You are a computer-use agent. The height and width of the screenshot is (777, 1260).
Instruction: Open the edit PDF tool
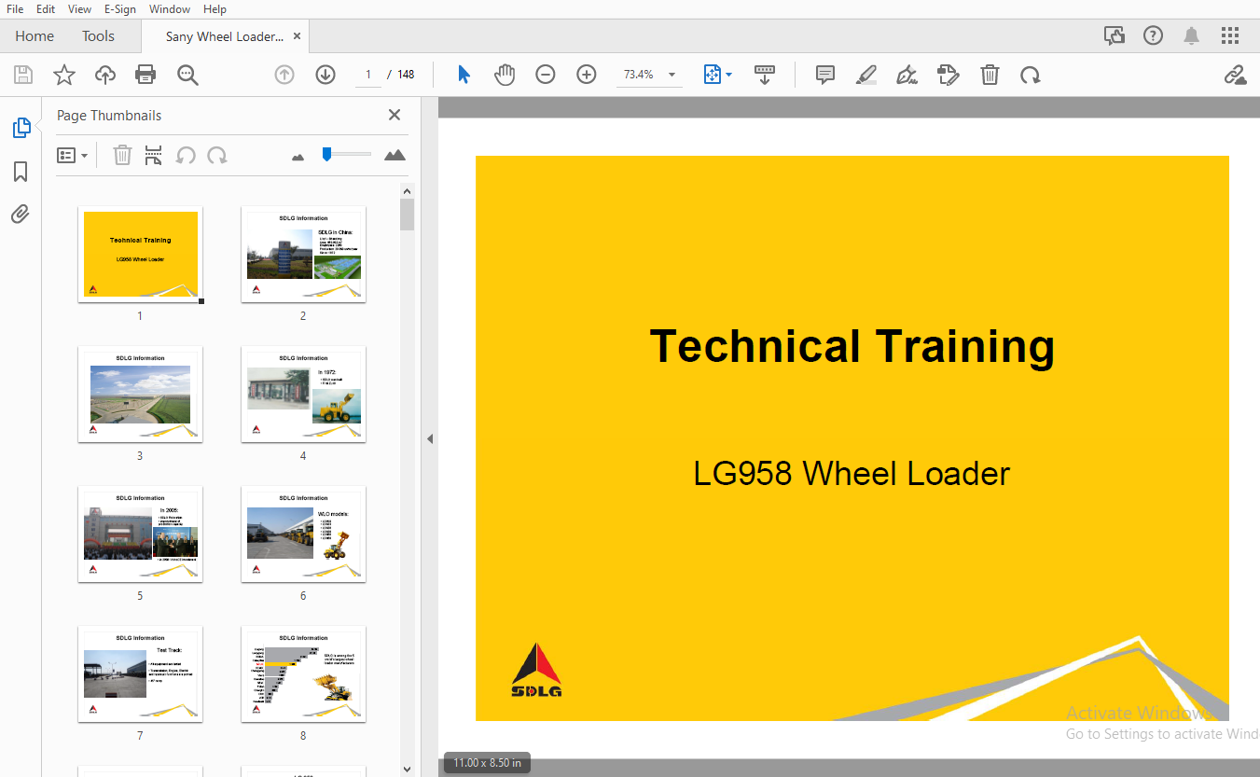(948, 75)
